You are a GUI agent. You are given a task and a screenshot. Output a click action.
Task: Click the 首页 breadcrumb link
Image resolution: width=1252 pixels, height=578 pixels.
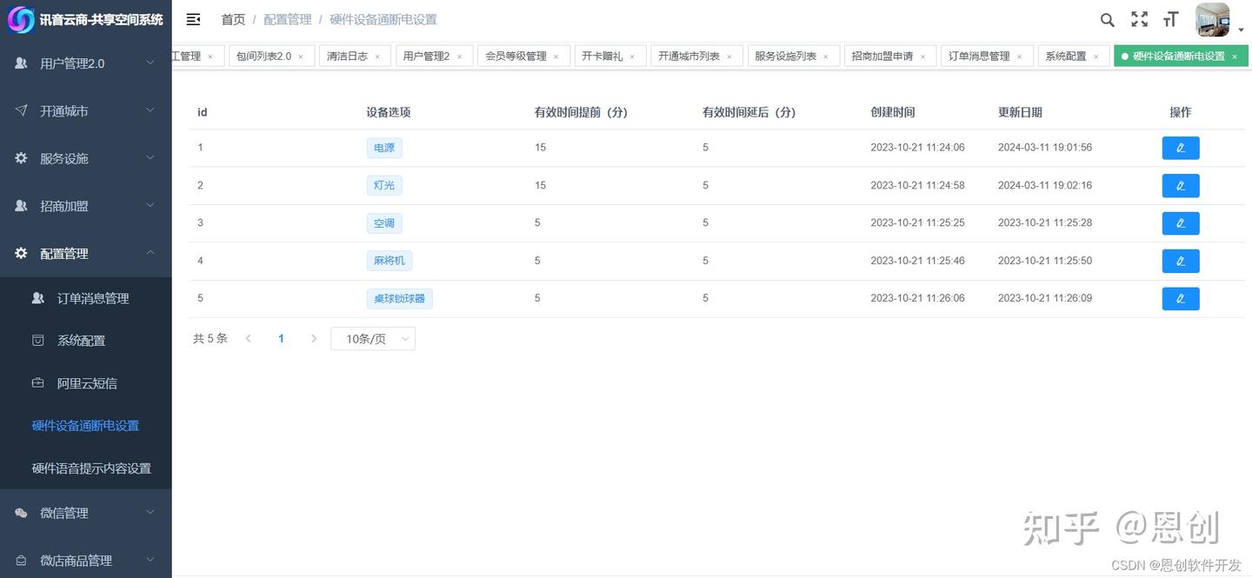(x=233, y=19)
